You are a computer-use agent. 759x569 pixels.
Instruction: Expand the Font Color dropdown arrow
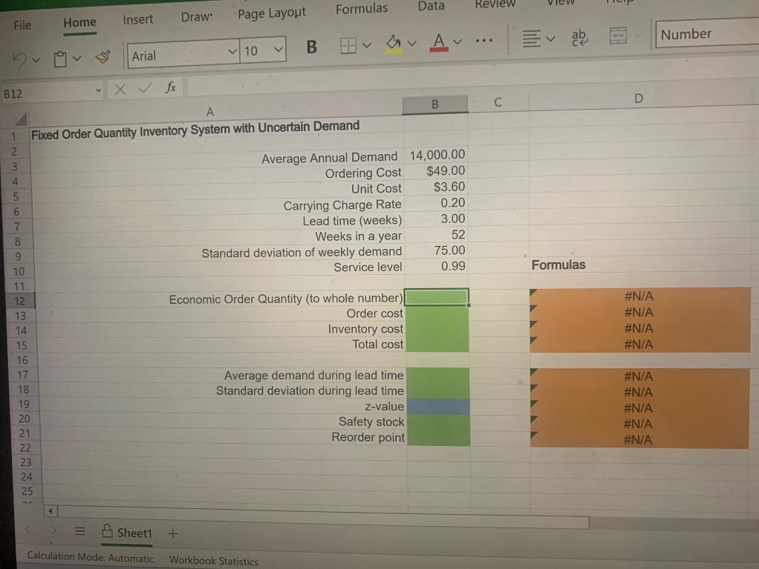click(x=457, y=41)
